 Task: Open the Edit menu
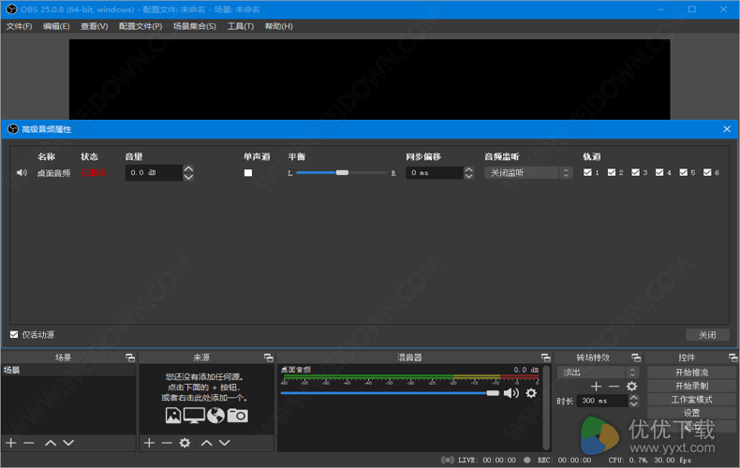56,26
